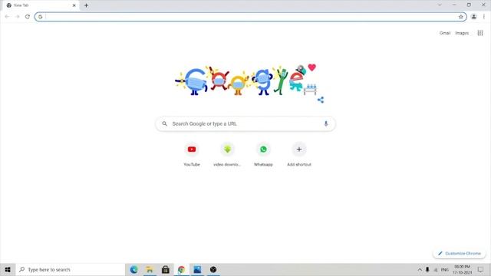Screen dimensions: 491x276
Task: Open File Explorer from the taskbar
Action: coord(150,269)
